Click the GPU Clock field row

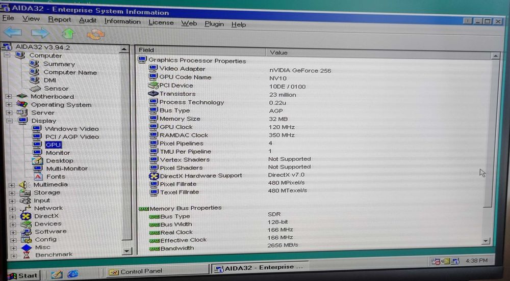(176, 127)
